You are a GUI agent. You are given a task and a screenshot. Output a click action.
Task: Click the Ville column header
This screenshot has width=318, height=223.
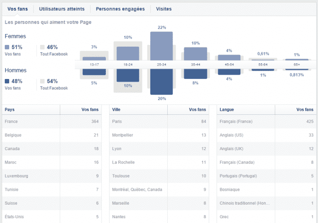point(116,110)
